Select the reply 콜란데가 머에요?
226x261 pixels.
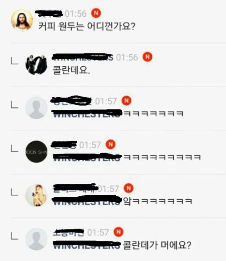click(157, 245)
